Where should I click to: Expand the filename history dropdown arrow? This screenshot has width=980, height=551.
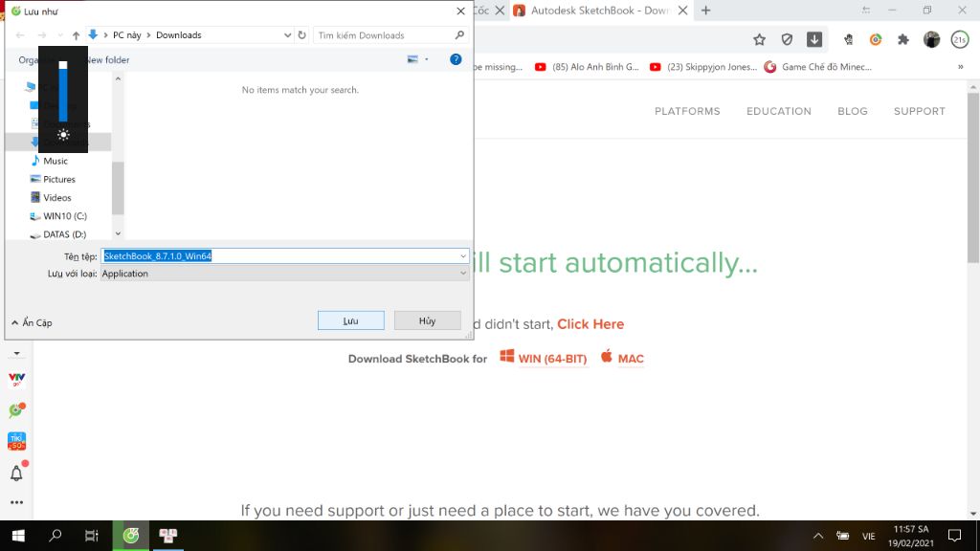[x=463, y=256]
